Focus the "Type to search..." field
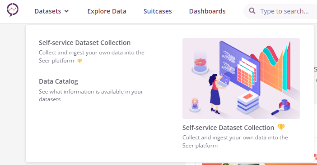This screenshot has width=317, height=165. click(x=284, y=11)
